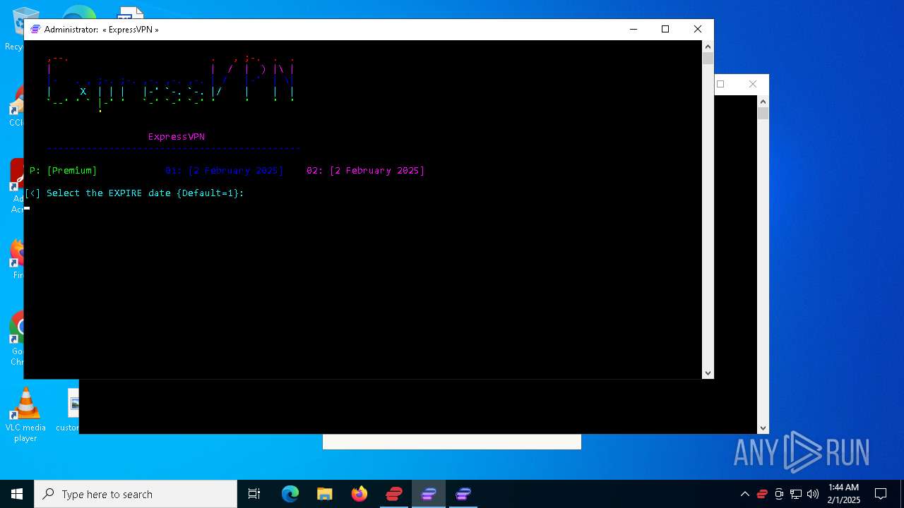Open Task View from the taskbar

coord(254,494)
